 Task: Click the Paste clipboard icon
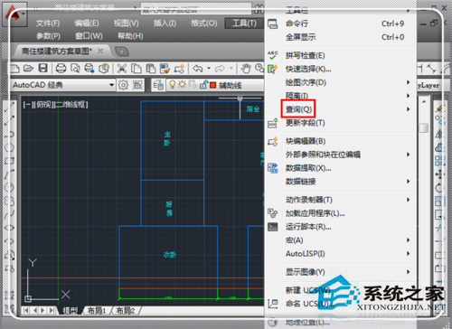[150, 69]
